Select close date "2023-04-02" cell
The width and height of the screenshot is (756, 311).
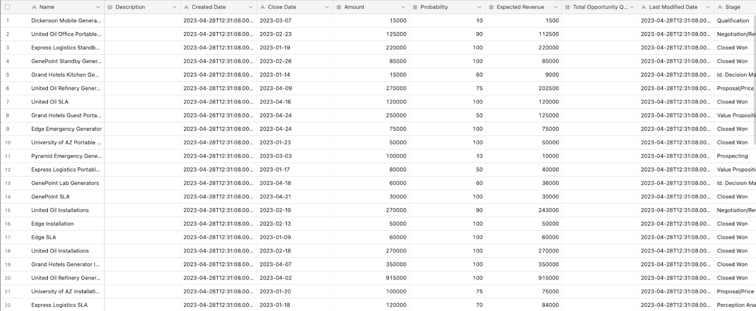(295, 278)
